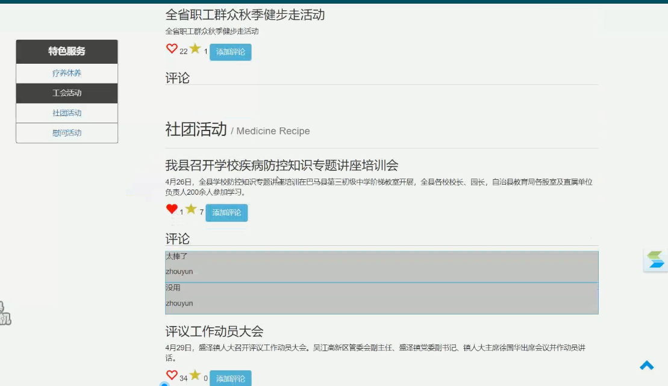Switch to the 工会活动 sidebar section
The image size is (668, 386).
point(66,93)
